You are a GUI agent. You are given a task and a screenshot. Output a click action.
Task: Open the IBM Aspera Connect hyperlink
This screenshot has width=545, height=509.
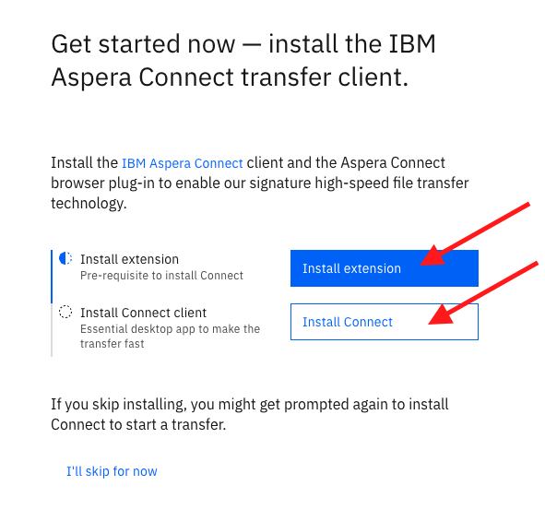pyautogui.click(x=183, y=163)
